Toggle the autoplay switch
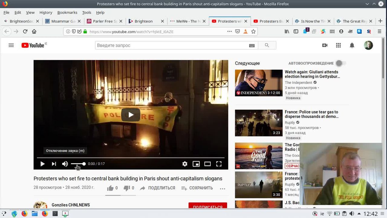This screenshot has width=387, height=218. click(x=340, y=63)
